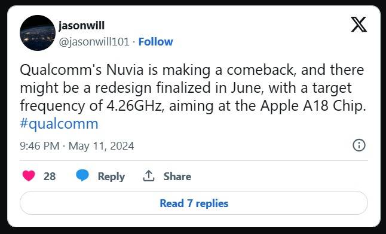The height and width of the screenshot is (234, 386).
Task: Click the Read 7 replies button
Action: (x=194, y=203)
